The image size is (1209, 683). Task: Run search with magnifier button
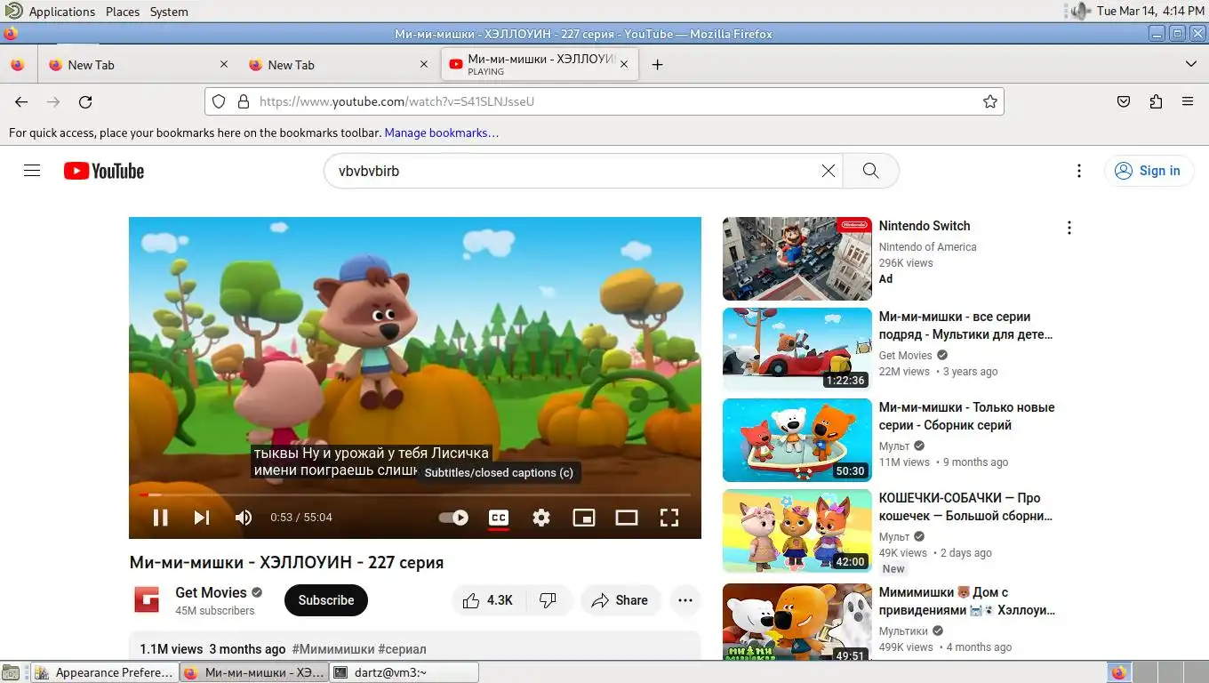click(871, 171)
